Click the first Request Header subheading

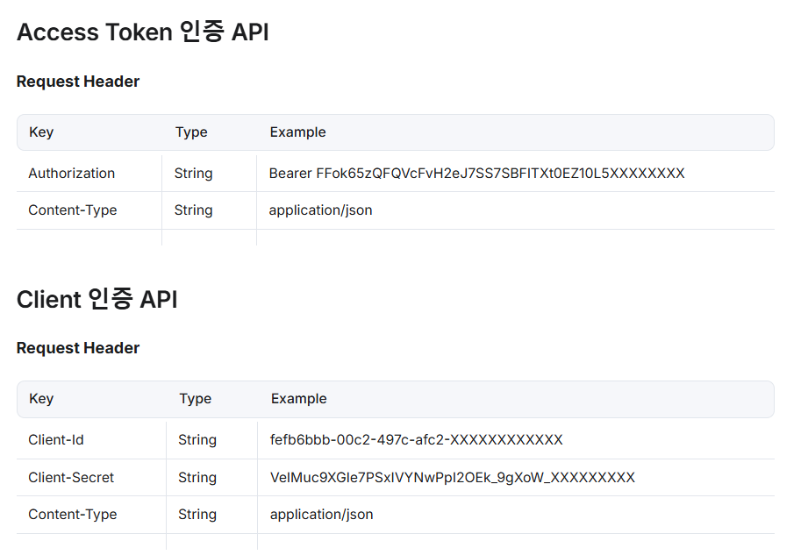[x=78, y=82]
